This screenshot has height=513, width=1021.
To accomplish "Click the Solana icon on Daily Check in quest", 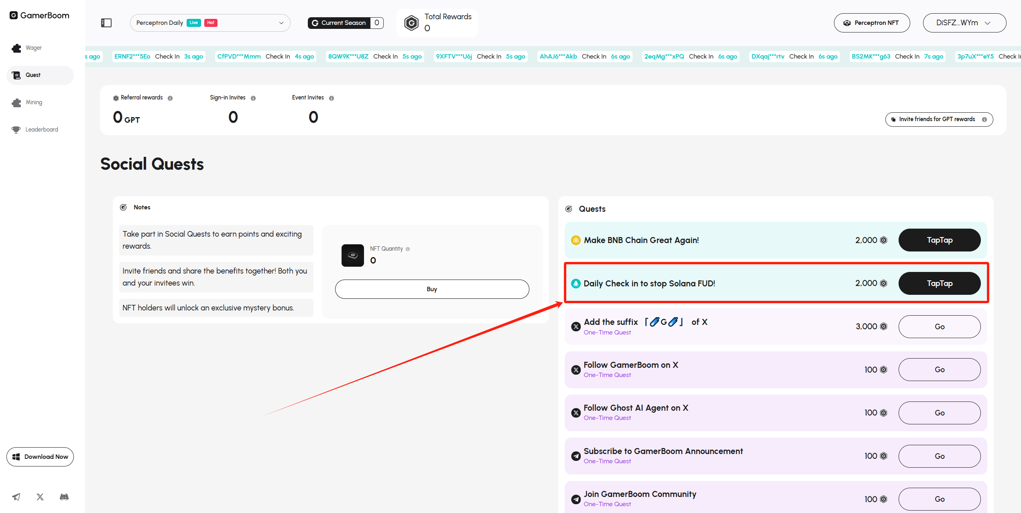I will pos(576,284).
